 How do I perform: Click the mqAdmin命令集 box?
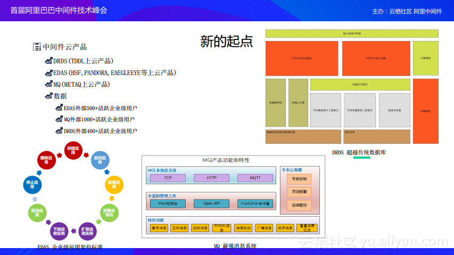[255, 203]
